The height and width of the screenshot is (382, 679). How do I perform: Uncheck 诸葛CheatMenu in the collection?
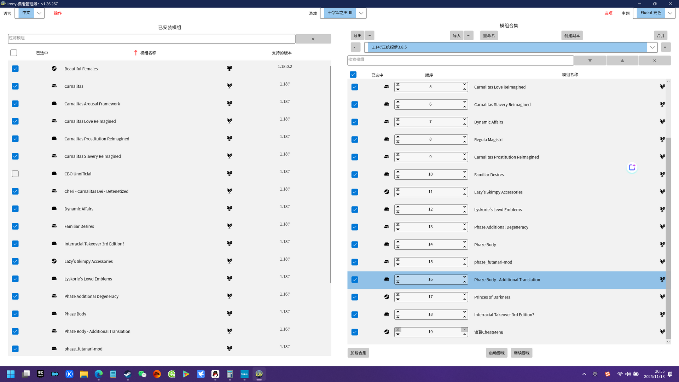click(x=355, y=332)
